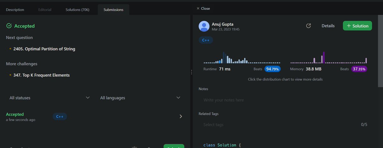This screenshot has width=383, height=148.
Task: Click the class Solution code line
Action: [222, 145]
